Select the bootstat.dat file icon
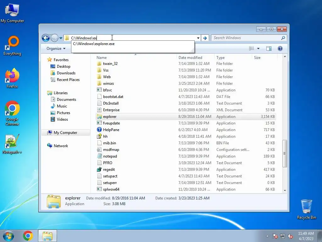This screenshot has width=322, height=242. [x=99, y=97]
